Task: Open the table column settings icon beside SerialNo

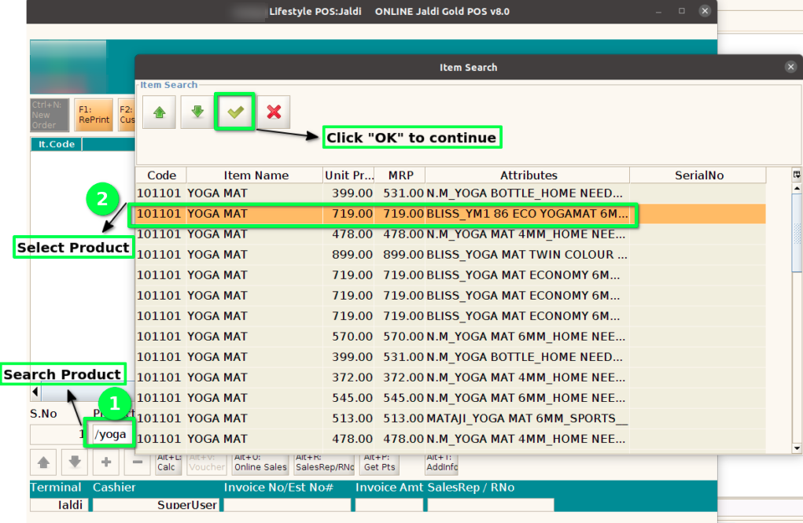Action: click(x=797, y=175)
